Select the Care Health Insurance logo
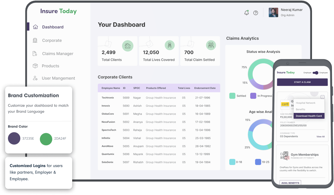The height and width of the screenshot is (195, 334). click(x=285, y=104)
